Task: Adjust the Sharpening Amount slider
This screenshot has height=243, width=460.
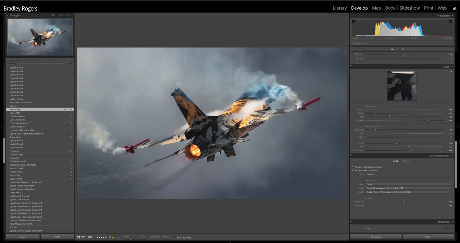Action: coord(412,110)
